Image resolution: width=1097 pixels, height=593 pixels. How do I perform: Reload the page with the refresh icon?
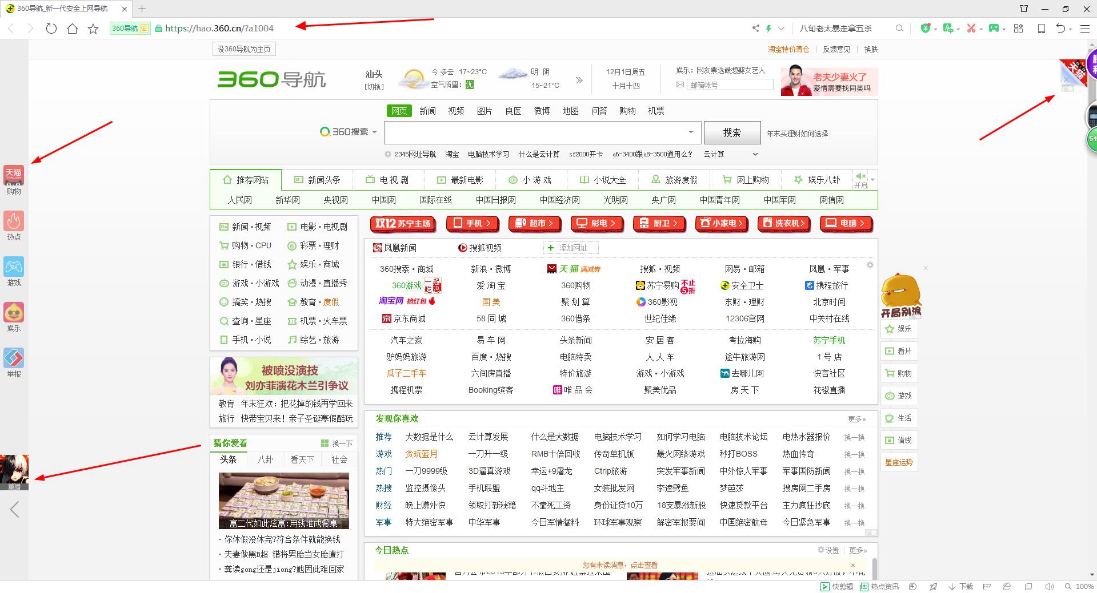point(51,28)
